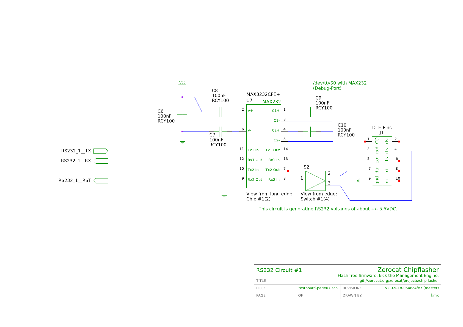This screenshot has width=463, height=327.
Task: Click the red endpoint at J1 nc pin 10
Action: (x=399, y=181)
